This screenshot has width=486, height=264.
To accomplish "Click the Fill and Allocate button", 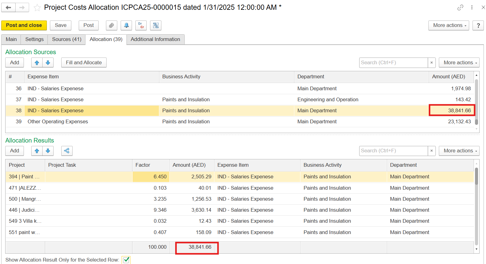I will point(84,63).
